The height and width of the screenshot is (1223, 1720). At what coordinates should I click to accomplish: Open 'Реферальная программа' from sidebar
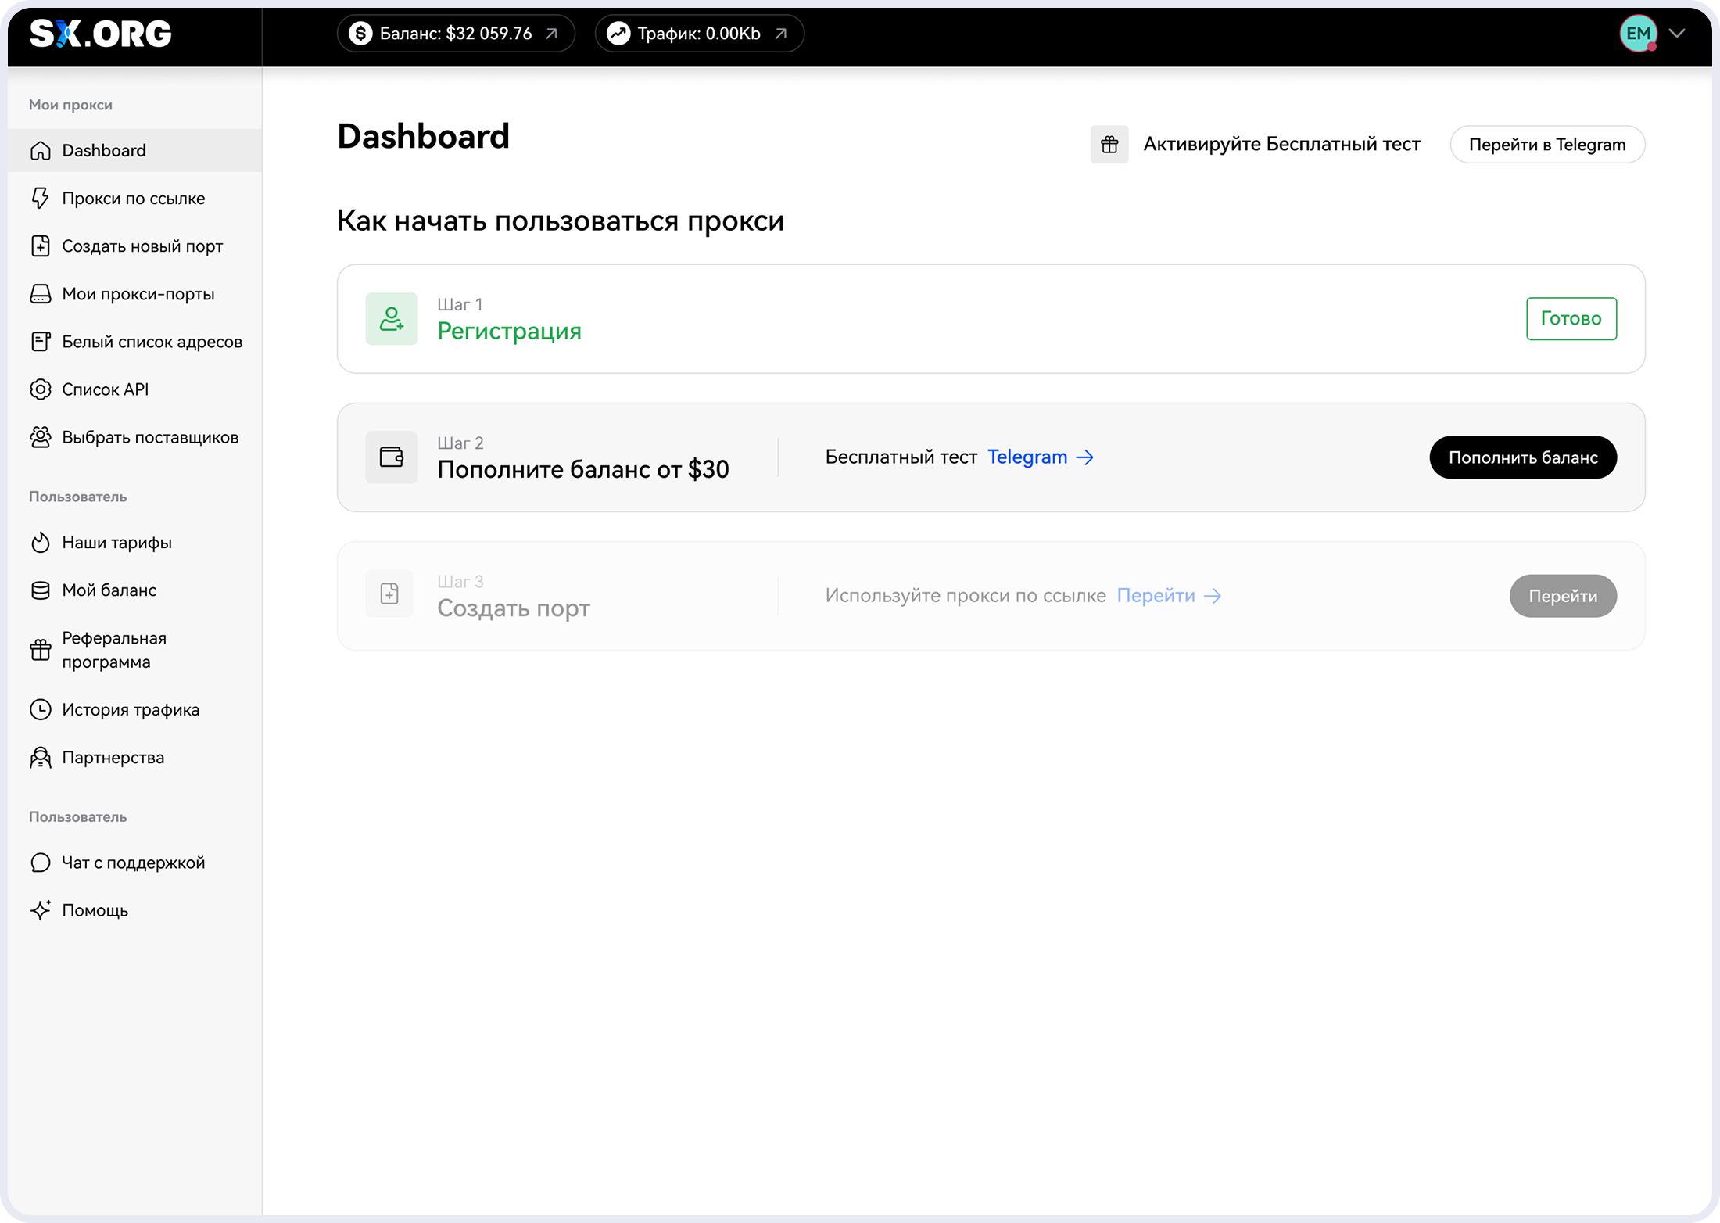click(x=113, y=649)
